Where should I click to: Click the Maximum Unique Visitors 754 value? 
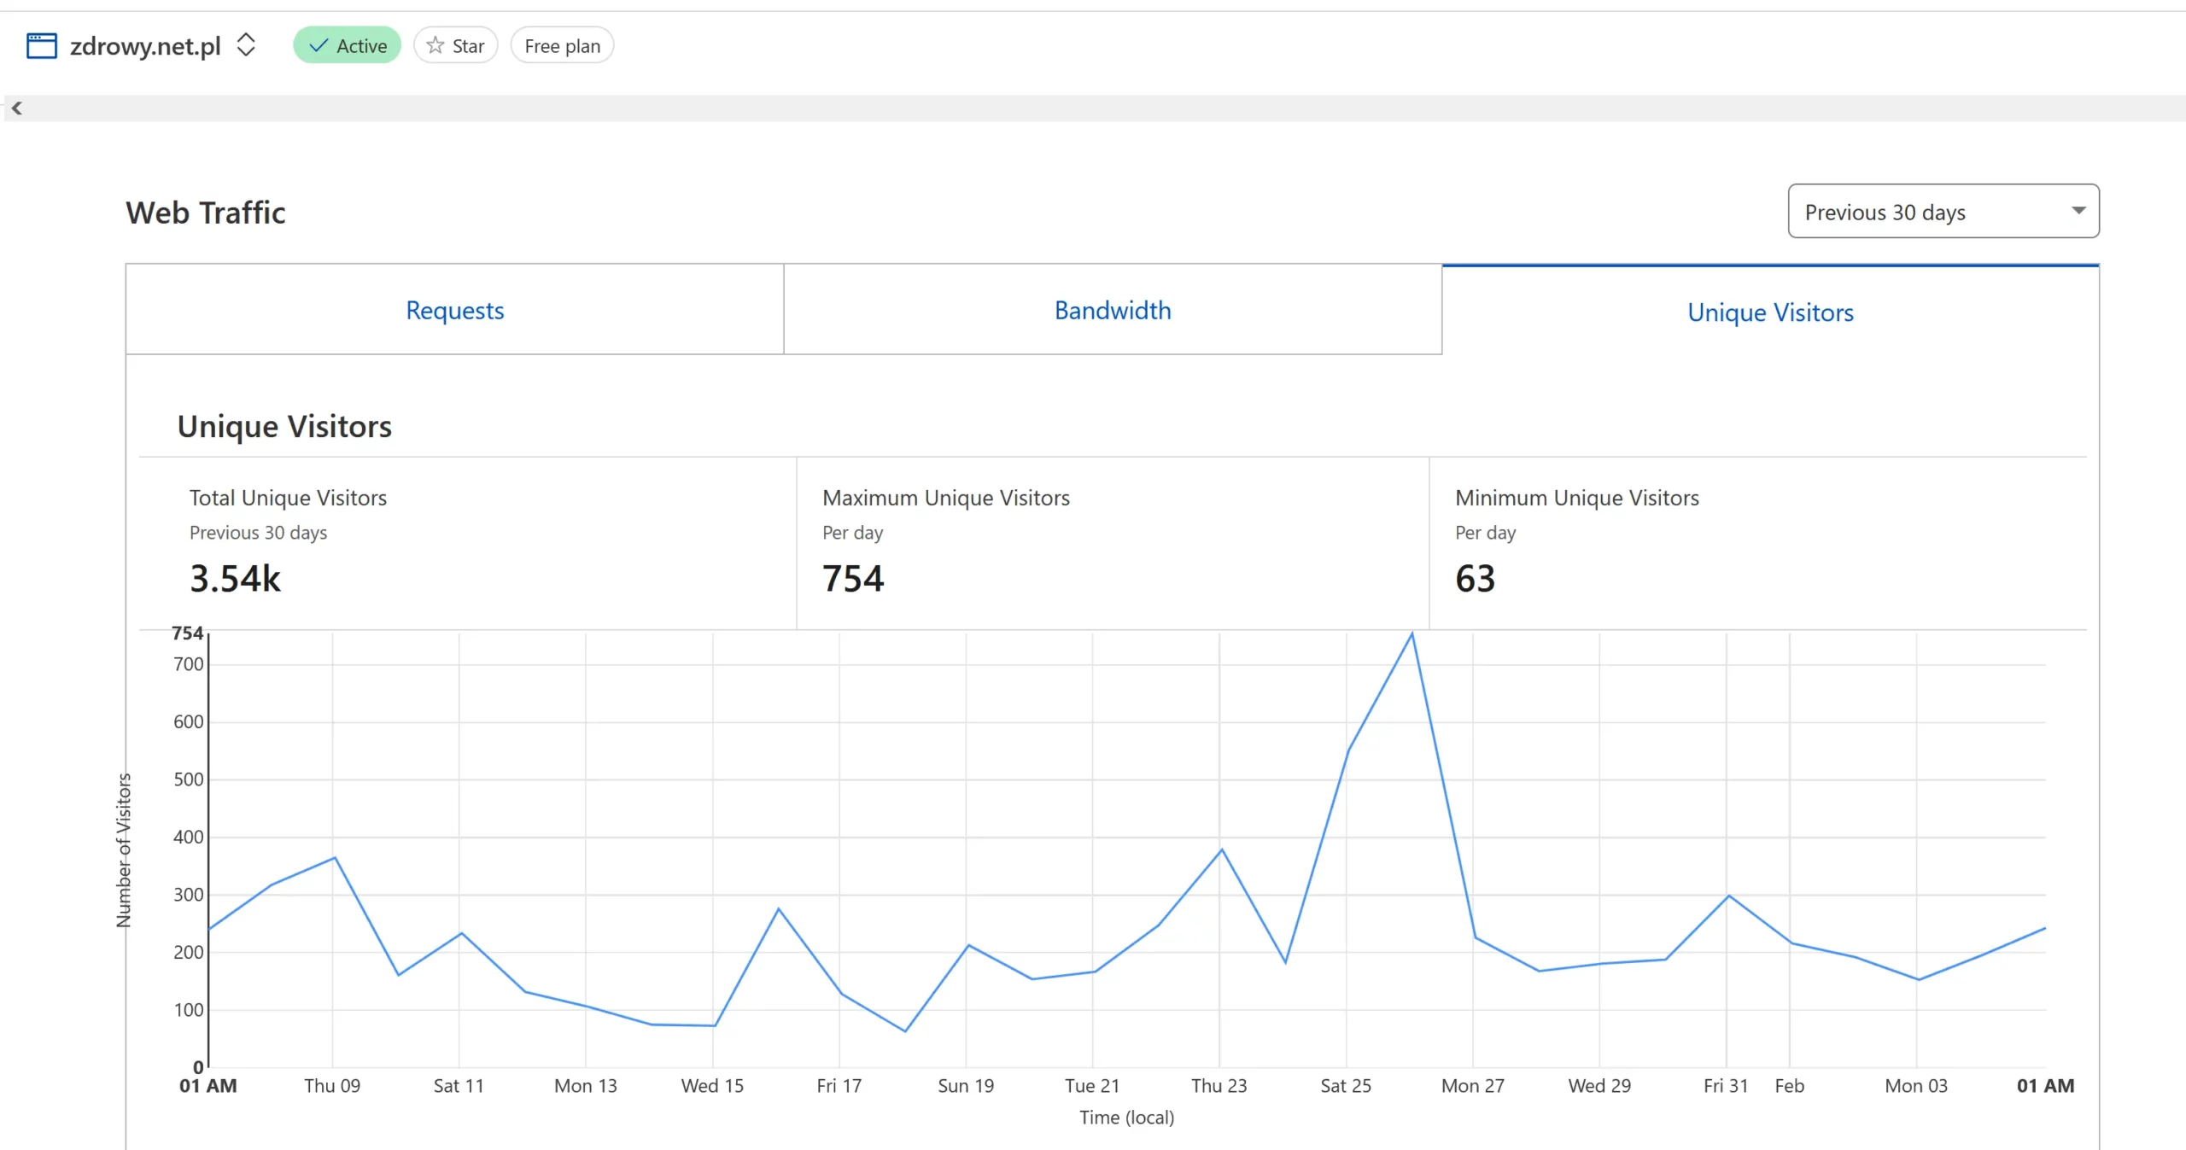coord(852,579)
